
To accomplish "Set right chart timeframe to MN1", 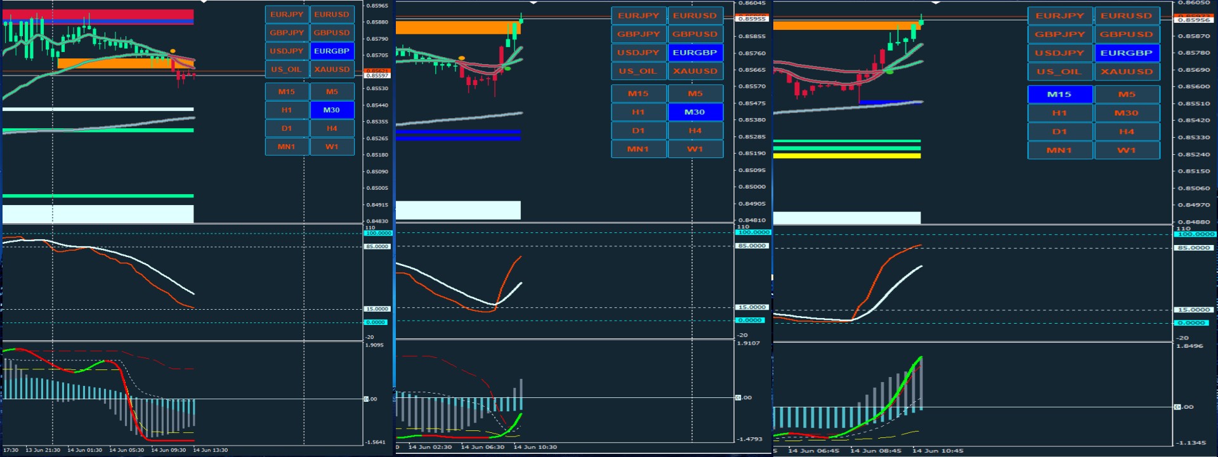I will 1060,150.
